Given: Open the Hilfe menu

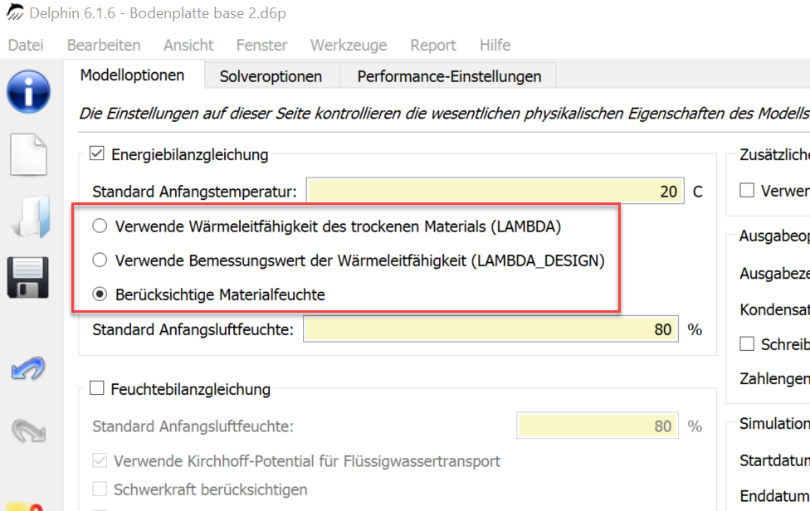Looking at the screenshot, I should point(495,46).
